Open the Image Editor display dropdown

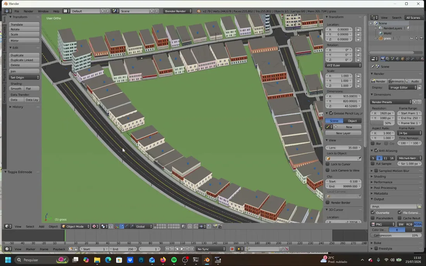pyautogui.click(x=402, y=88)
